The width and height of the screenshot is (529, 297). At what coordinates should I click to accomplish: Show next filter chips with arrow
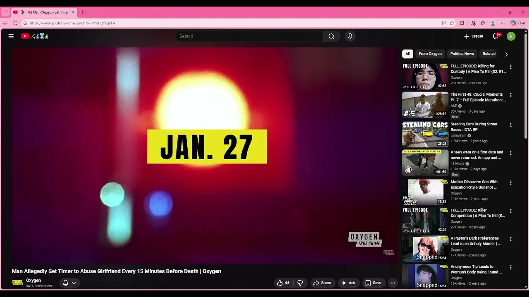[x=506, y=54]
